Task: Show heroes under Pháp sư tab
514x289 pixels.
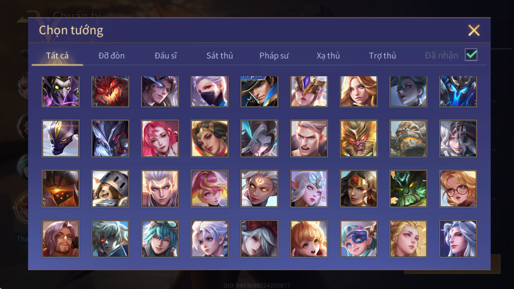Action: tap(274, 56)
